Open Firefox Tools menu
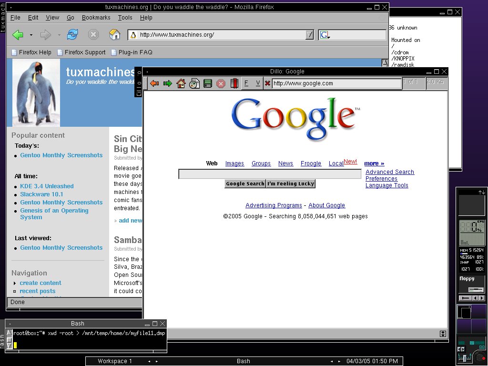 tap(125, 18)
